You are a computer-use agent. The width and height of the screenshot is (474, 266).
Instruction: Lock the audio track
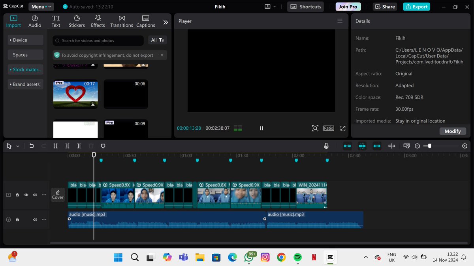(17, 219)
